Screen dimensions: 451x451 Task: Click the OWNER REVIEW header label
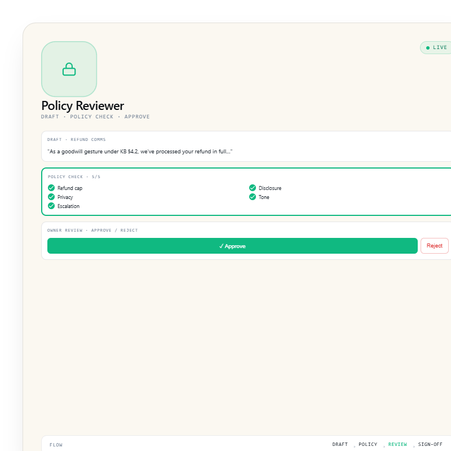(x=92, y=231)
